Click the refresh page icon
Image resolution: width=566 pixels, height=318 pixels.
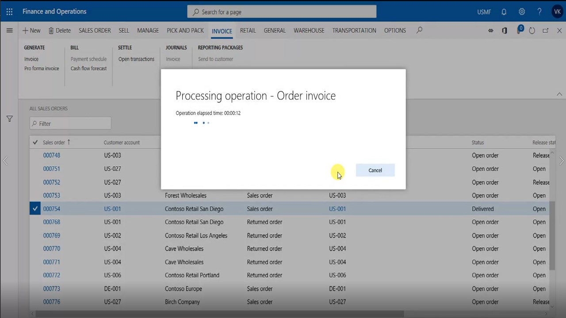pyautogui.click(x=532, y=30)
